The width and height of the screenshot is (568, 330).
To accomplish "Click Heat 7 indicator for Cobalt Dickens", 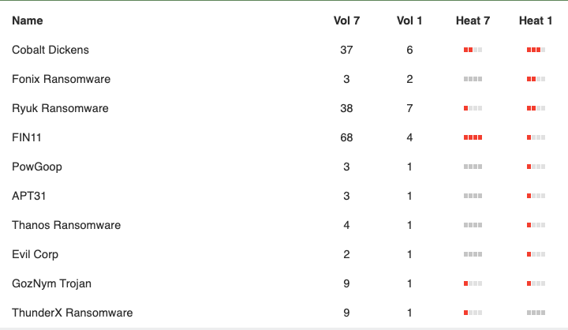I will point(473,50).
